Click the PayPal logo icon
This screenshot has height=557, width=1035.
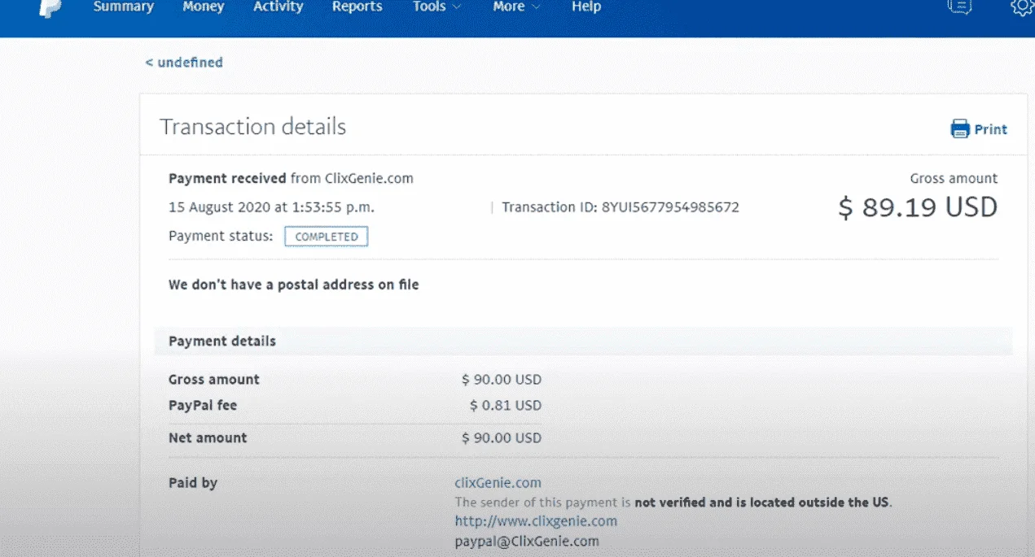pyautogui.click(x=50, y=8)
